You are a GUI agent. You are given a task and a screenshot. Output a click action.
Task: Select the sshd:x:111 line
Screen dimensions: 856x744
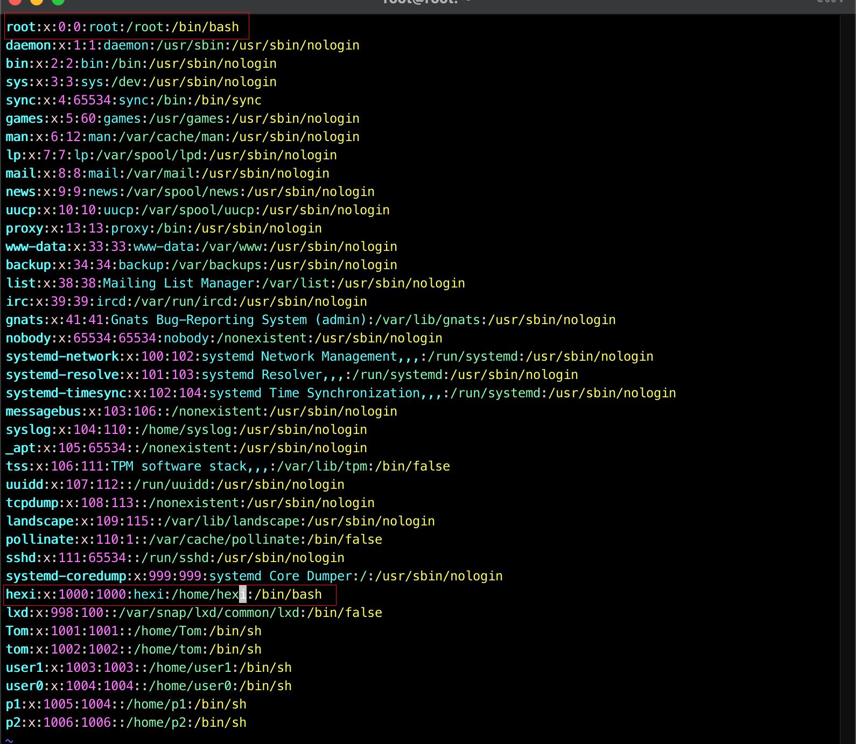coord(175,558)
